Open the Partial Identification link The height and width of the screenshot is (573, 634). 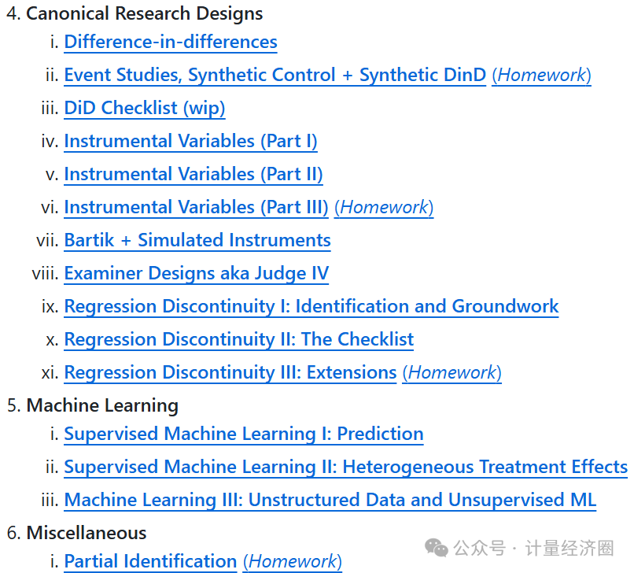pyautogui.click(x=150, y=562)
